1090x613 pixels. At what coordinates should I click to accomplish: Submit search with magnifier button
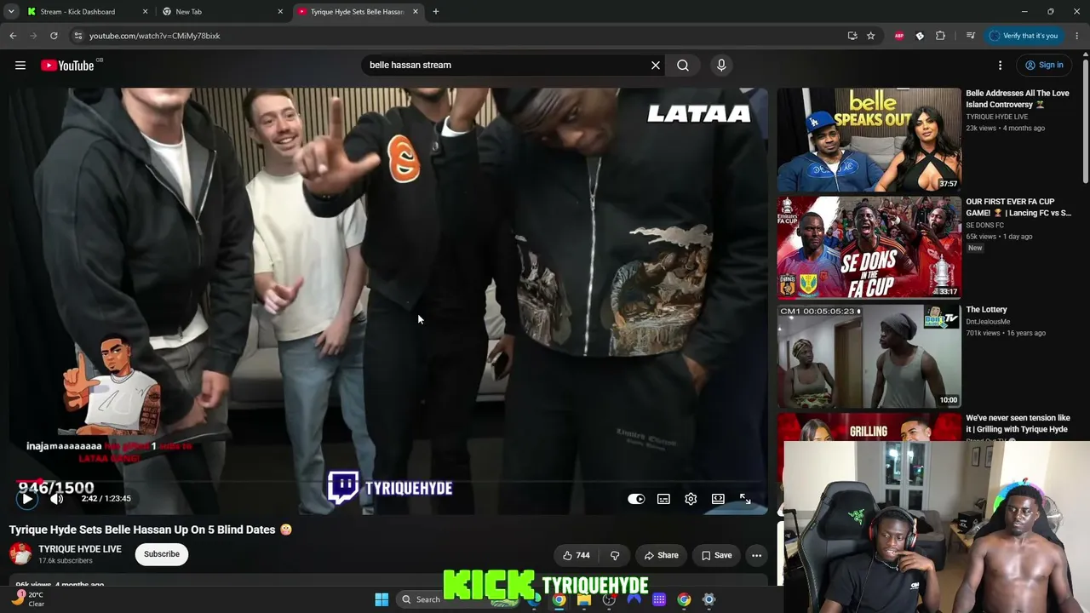(683, 65)
